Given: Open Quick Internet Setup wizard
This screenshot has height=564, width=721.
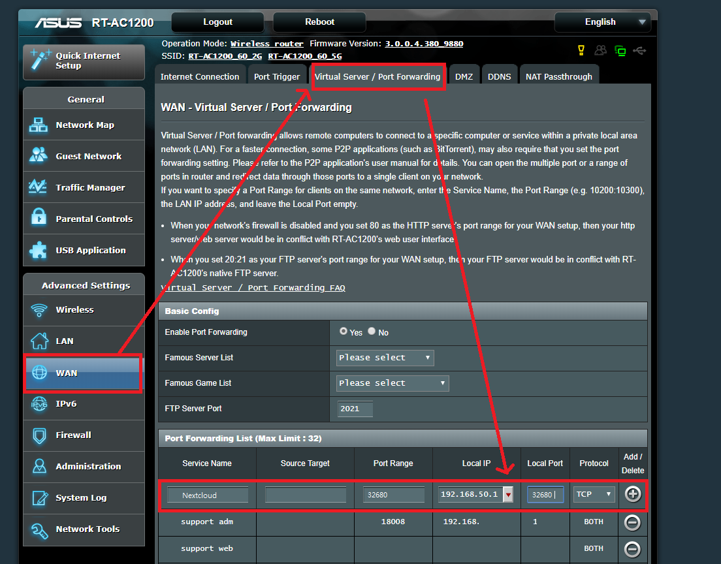Looking at the screenshot, I should (x=84, y=61).
